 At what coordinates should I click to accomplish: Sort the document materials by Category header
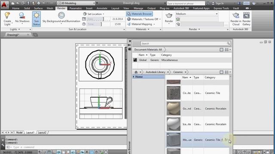(166, 55)
